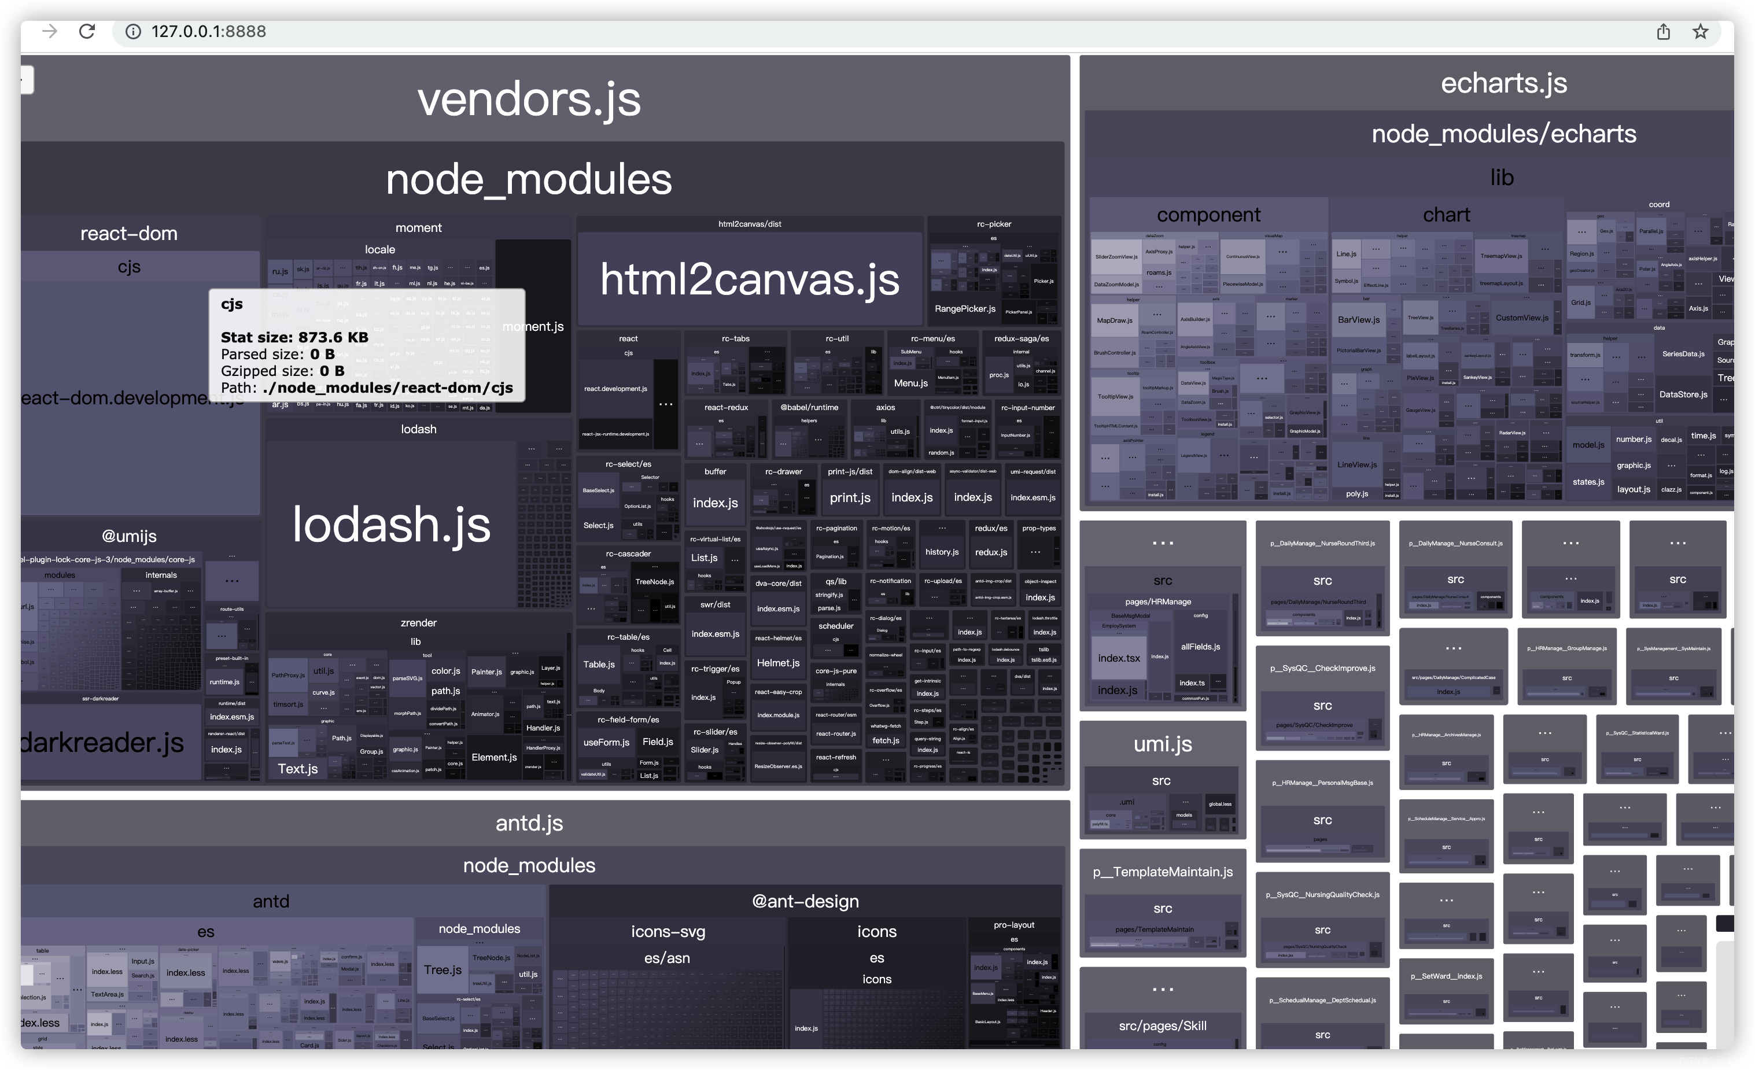
Task: Click the Text.js block in zrender
Action: [x=298, y=769]
